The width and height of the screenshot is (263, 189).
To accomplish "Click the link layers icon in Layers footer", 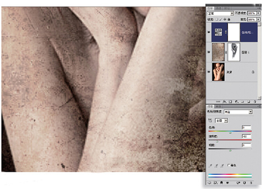I will point(218,102).
